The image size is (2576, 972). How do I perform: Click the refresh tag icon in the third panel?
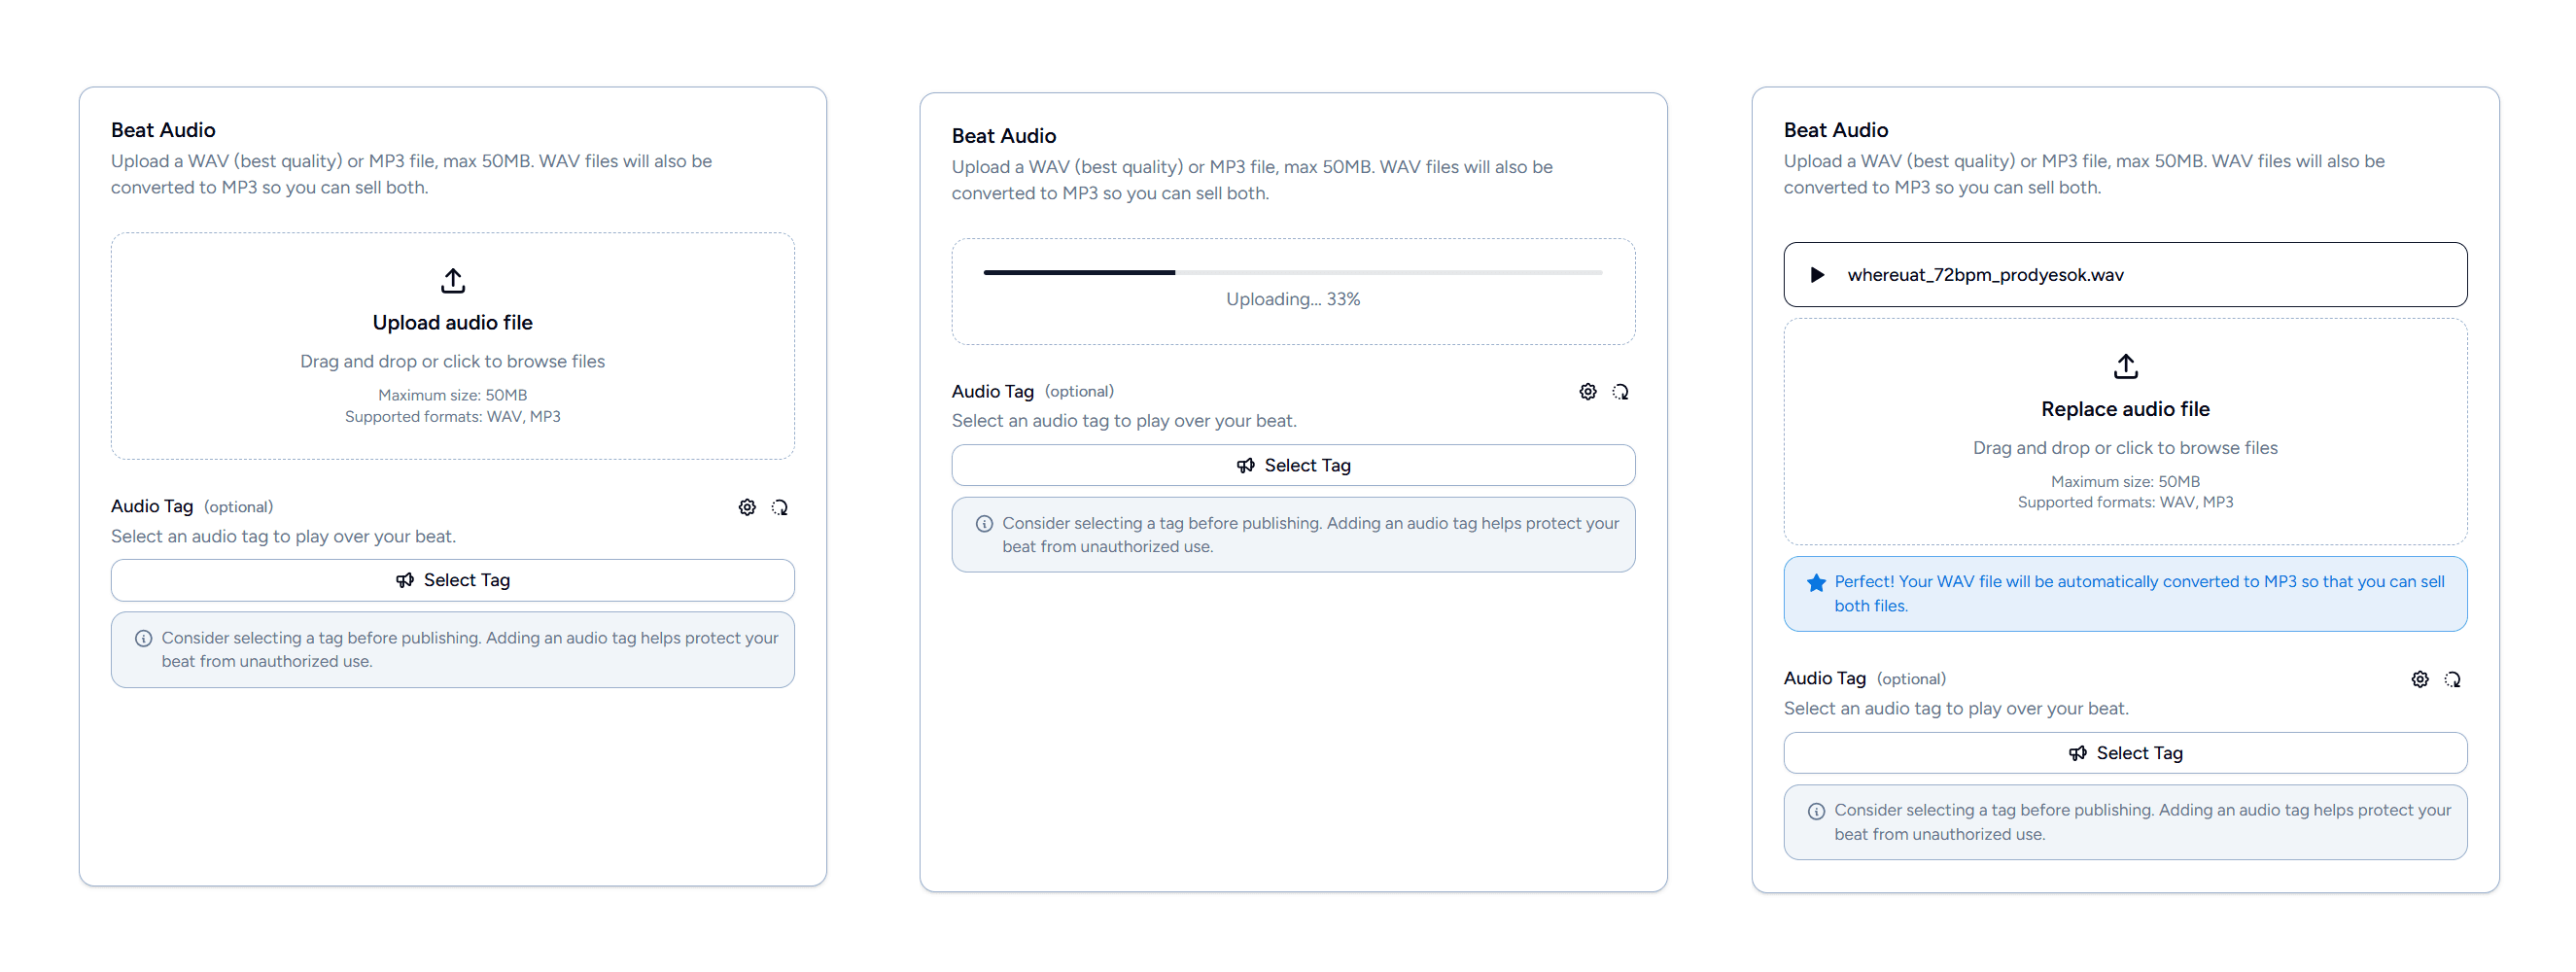(x=2452, y=679)
